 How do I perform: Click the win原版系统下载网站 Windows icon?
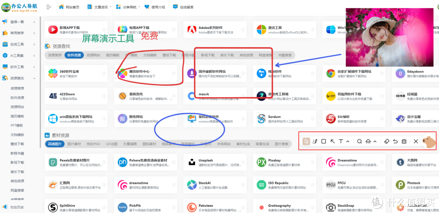point(52,119)
